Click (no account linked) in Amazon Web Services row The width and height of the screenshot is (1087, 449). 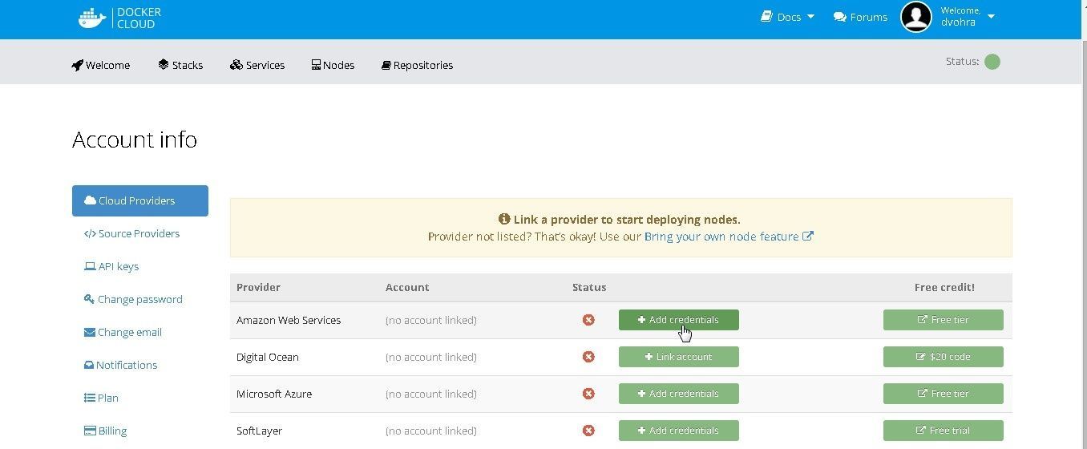point(431,320)
